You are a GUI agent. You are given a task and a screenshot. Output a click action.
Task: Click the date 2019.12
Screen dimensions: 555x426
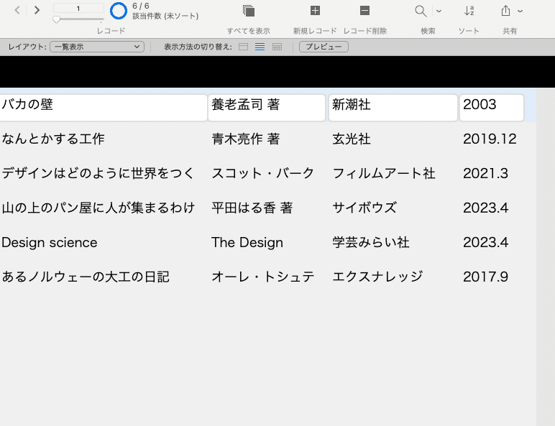(490, 139)
